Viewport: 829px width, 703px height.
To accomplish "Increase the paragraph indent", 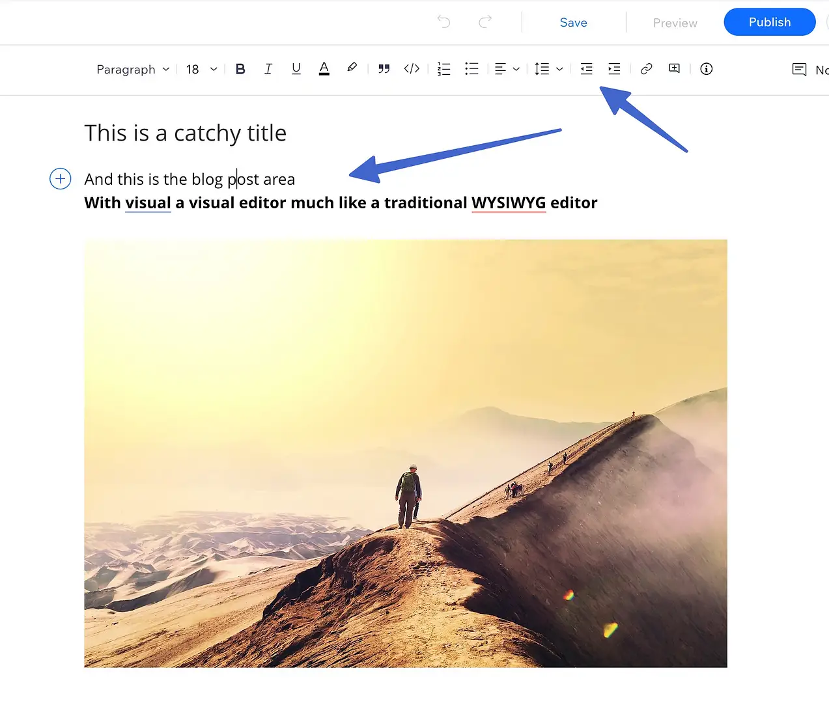I will (x=614, y=69).
